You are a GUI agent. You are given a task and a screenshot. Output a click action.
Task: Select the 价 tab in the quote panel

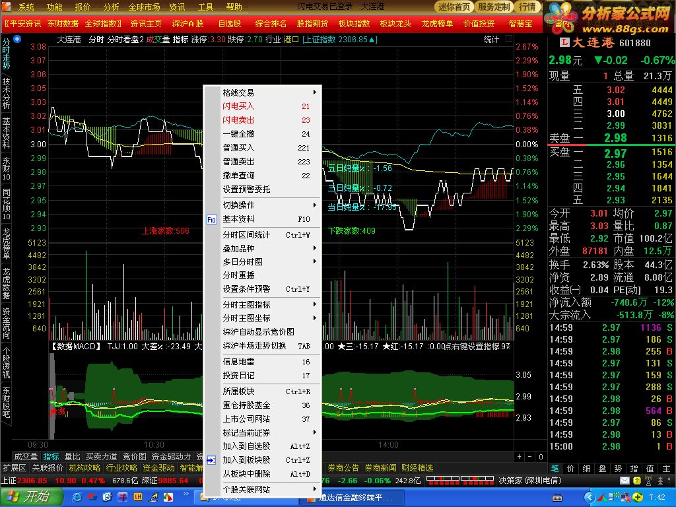click(x=570, y=468)
